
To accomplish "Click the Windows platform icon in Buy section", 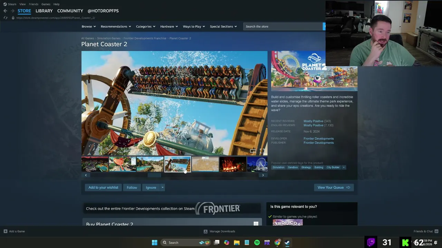I will pyautogui.click(x=256, y=224).
